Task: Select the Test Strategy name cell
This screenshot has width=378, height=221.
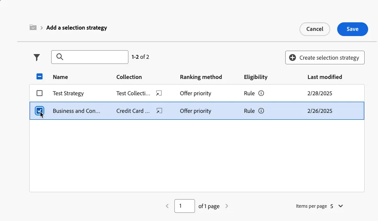Action: point(68,94)
